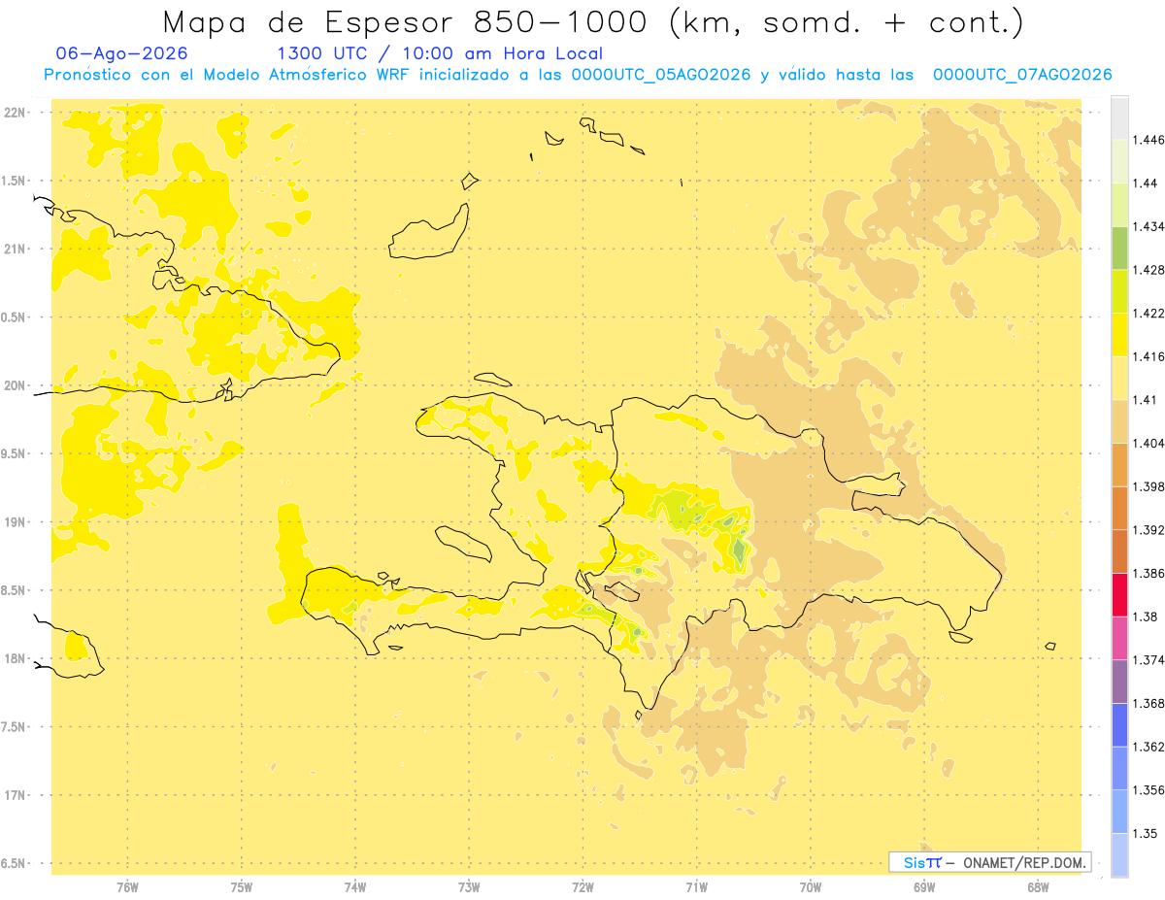Click the red color bar swatch below 1.386

(1119, 594)
